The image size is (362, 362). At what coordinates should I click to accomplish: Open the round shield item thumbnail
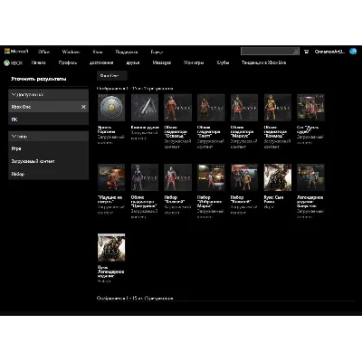point(111,108)
